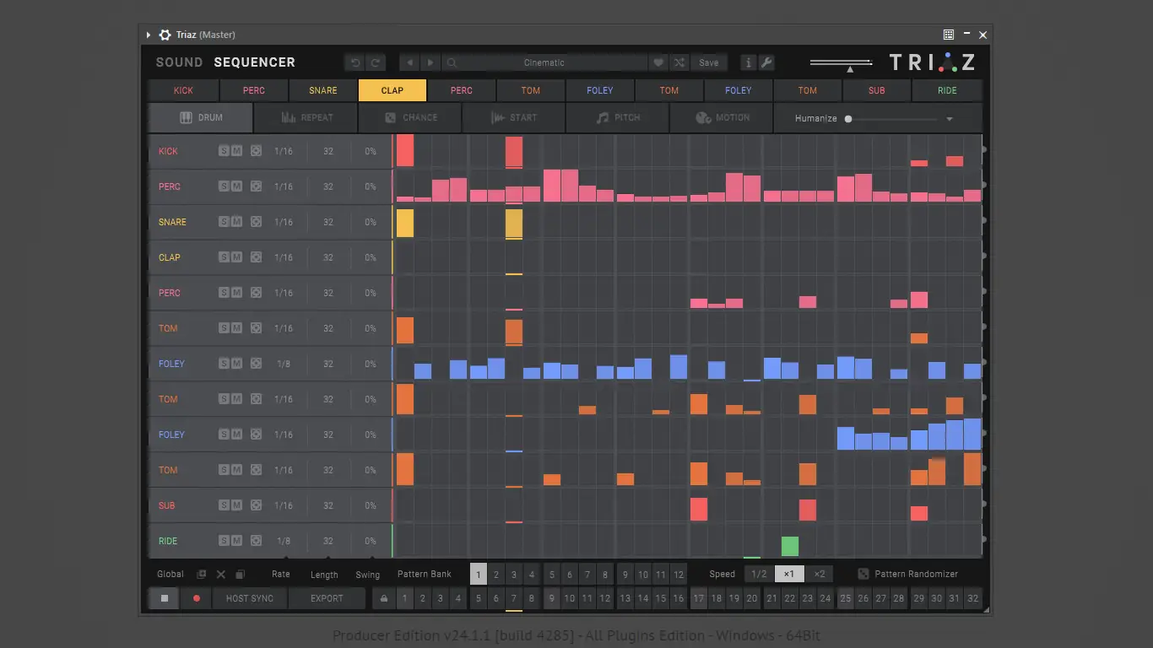1153x648 pixels.
Task: Adjust the master volume slider near logo
Action: pyautogui.click(x=848, y=67)
